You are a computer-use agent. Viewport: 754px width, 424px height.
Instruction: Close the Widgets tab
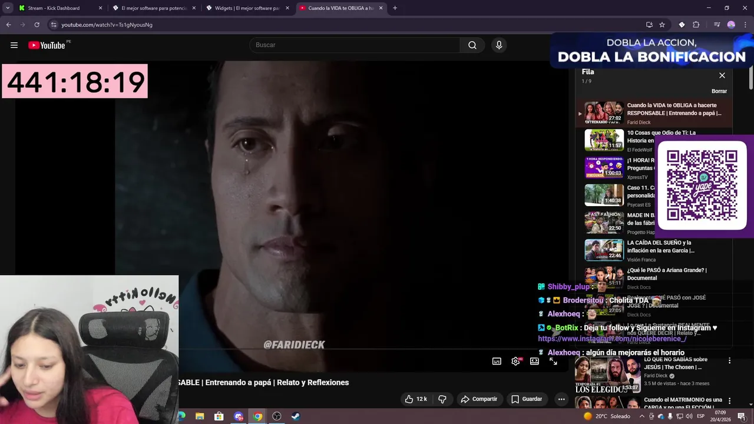pos(287,8)
